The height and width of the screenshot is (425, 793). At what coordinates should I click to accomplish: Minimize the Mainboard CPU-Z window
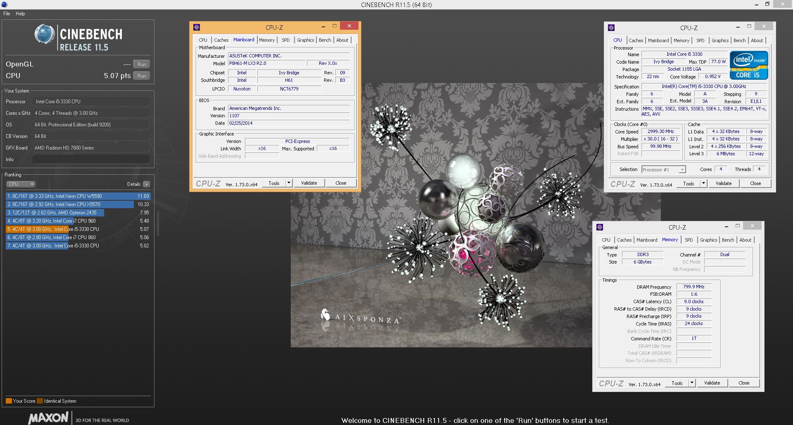pos(323,26)
